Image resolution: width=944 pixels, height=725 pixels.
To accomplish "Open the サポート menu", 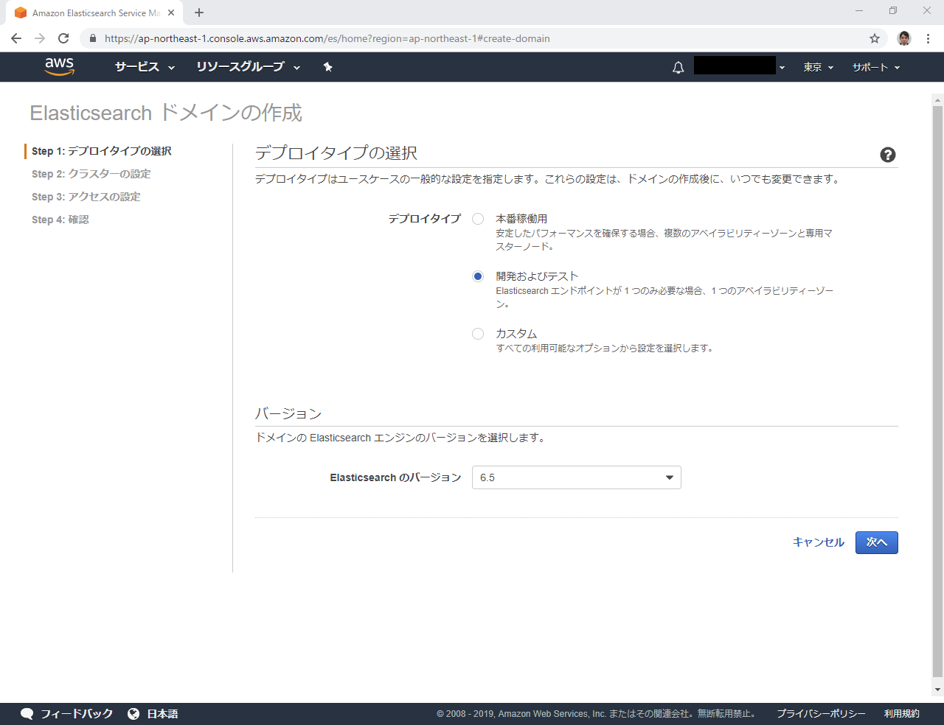I will pos(875,67).
